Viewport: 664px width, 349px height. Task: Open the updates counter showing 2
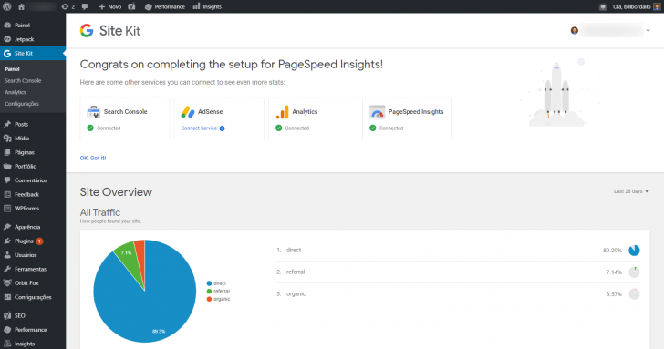[67, 6]
